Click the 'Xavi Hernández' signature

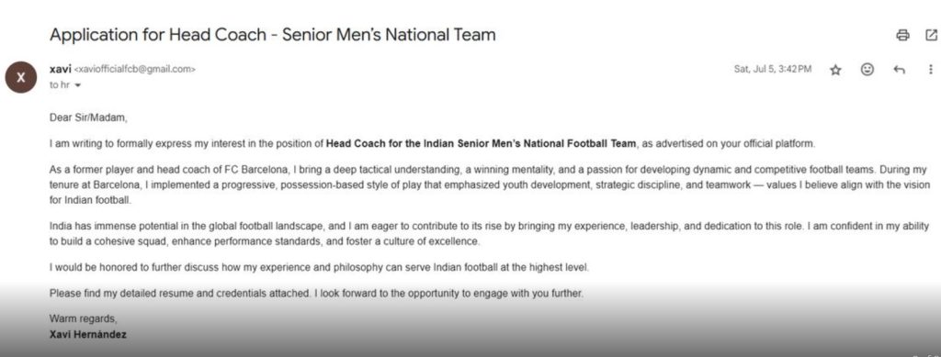(88, 335)
